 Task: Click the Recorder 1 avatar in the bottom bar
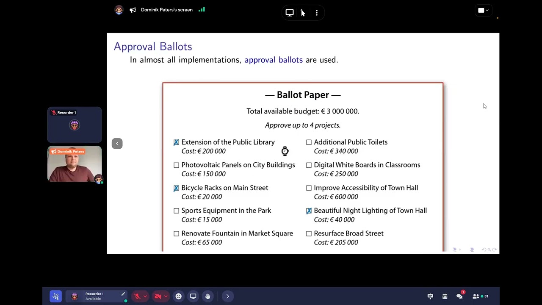tap(75, 297)
